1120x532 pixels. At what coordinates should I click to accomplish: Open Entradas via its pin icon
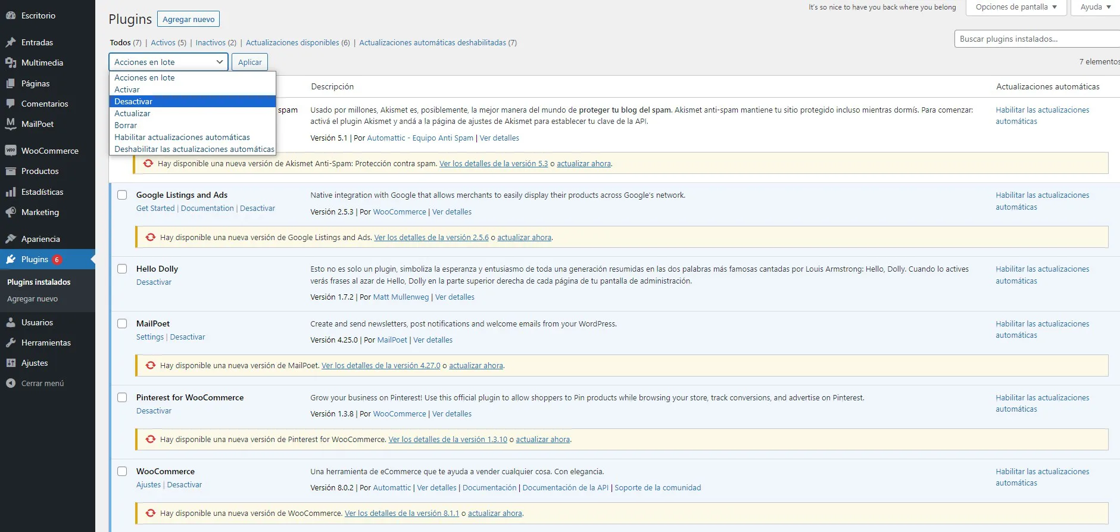[11, 42]
